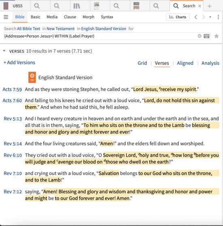Switch to the search tab left of the brown book tab
Viewport: 223px width, 226px height.
116,6
